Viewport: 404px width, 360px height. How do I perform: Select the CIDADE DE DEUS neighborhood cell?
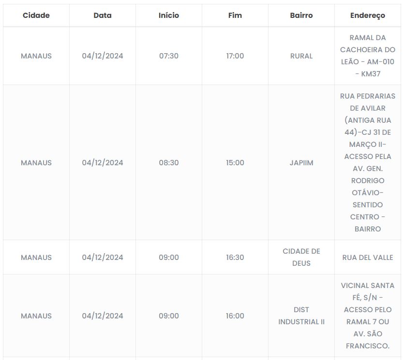pos(301,258)
